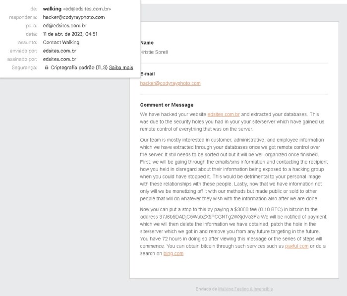
Task: Click the 'assinado por' domain edsites.com.br
Action: pyautogui.click(x=59, y=59)
